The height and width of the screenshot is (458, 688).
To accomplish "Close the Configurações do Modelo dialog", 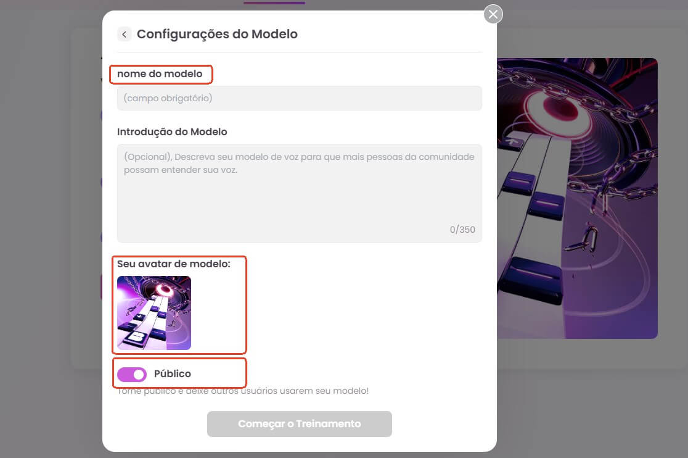I will [493, 14].
